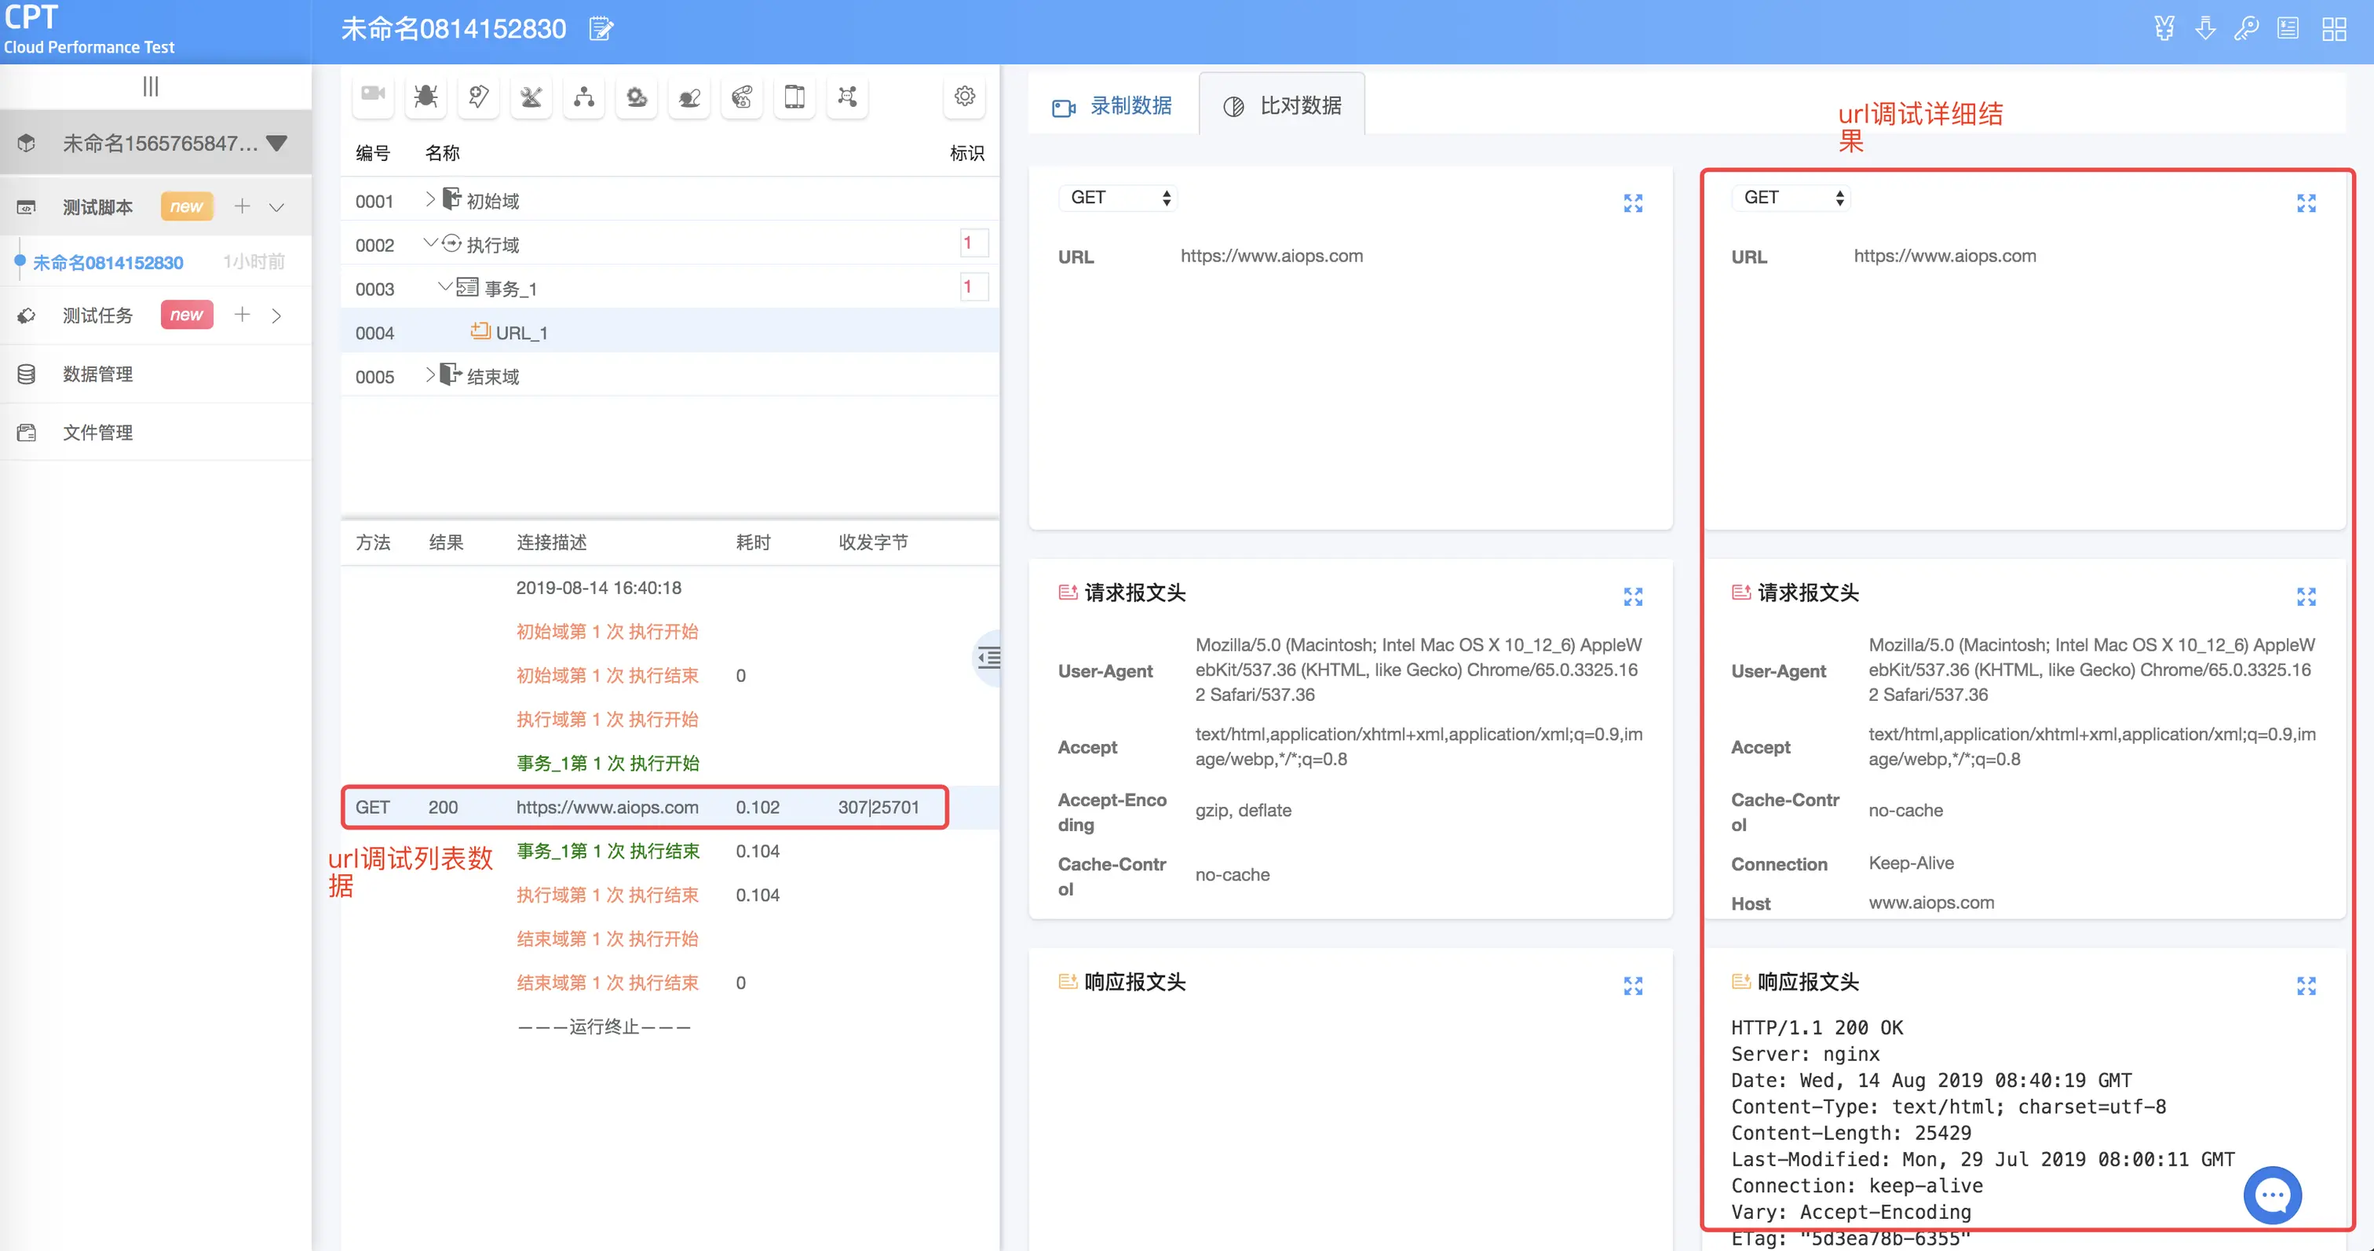Click the mobile phones device icon
Image resolution: width=2374 pixels, height=1251 pixels.
(x=794, y=97)
